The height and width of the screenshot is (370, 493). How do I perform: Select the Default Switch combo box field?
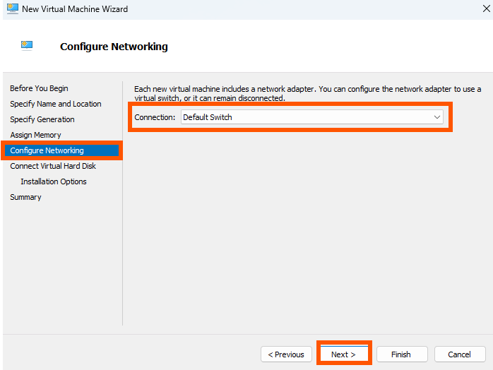tap(312, 117)
